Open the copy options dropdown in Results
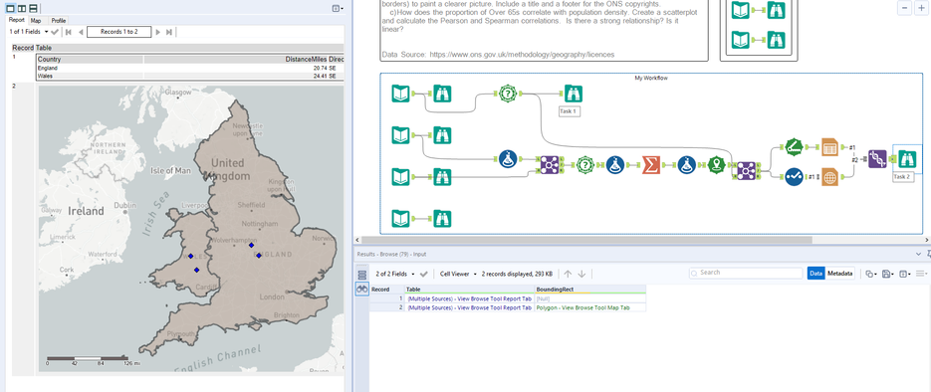931x392 pixels. [870, 274]
